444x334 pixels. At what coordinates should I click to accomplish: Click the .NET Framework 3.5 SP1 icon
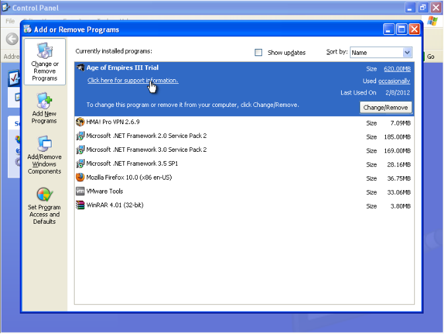[80, 164]
